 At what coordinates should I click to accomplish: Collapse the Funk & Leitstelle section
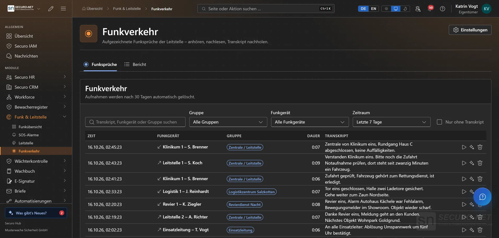[x=36, y=117]
